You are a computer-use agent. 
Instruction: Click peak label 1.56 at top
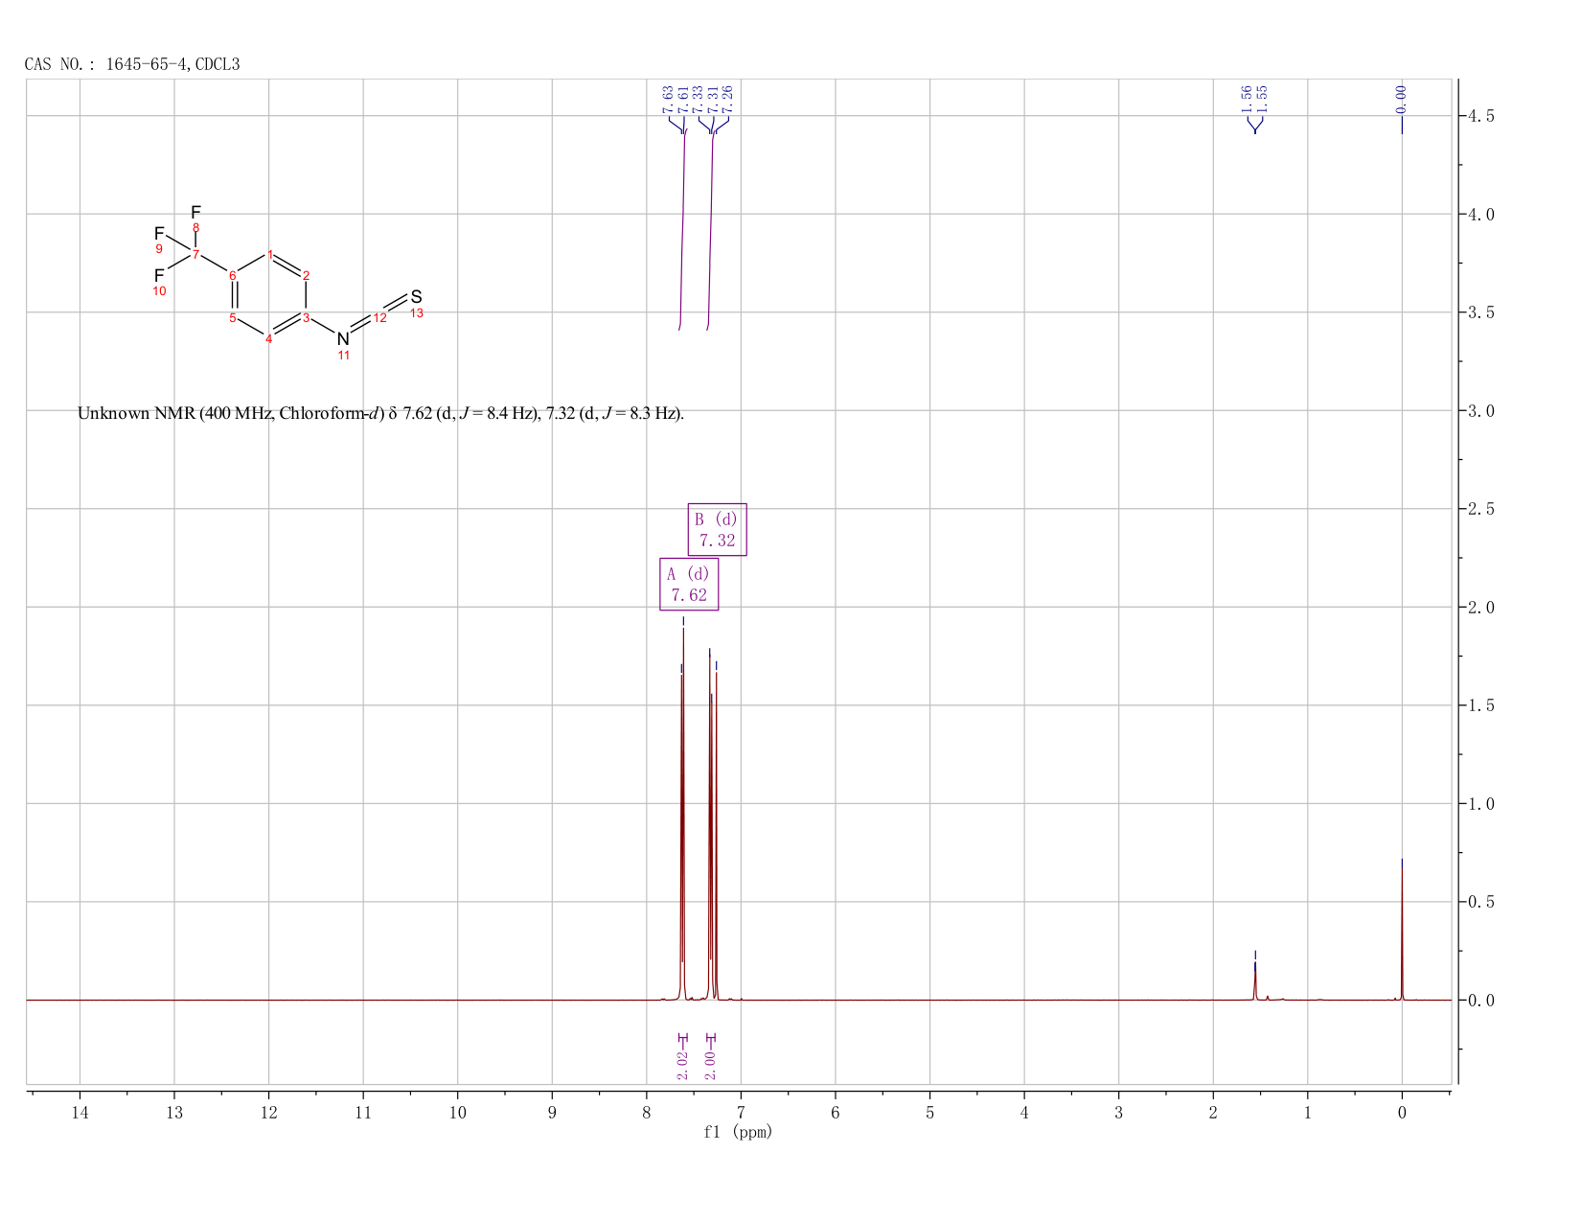click(1247, 99)
